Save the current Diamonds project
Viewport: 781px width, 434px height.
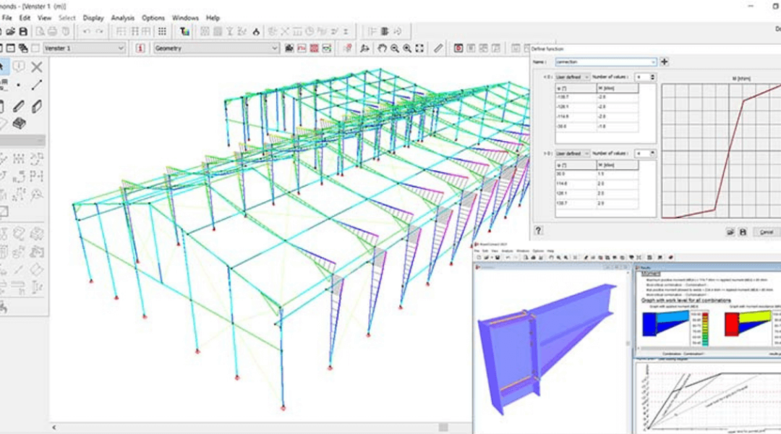(24, 31)
